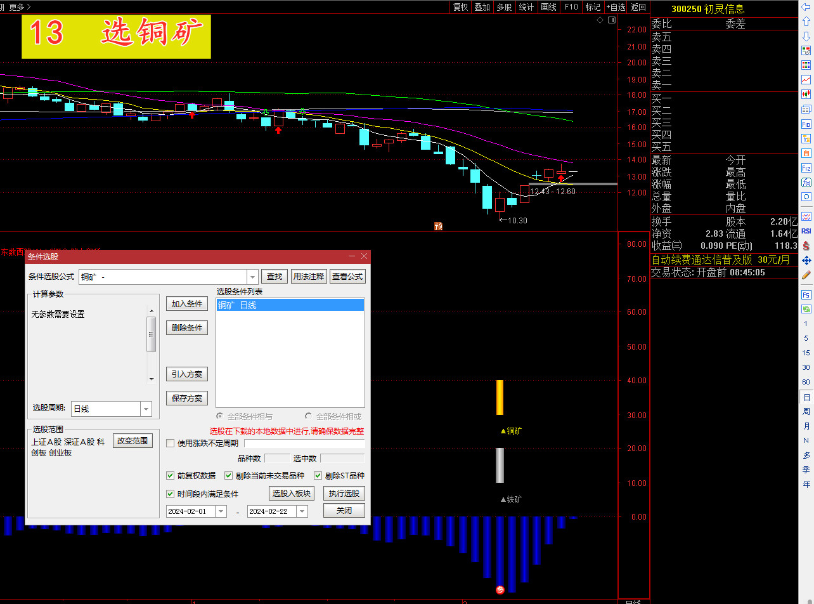Select the candlestick chart icon in sidebar
The height and width of the screenshot is (604, 814).
click(806, 94)
